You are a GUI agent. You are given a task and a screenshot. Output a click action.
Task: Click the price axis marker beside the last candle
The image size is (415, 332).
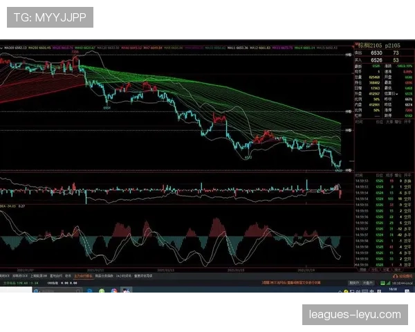click(347, 169)
